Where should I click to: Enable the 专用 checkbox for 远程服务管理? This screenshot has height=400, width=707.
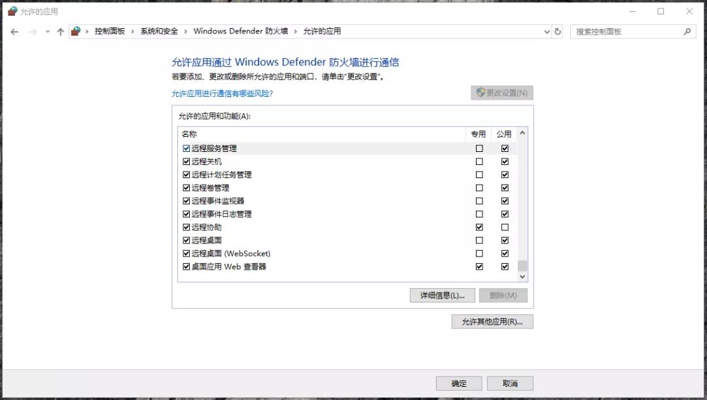click(x=479, y=148)
